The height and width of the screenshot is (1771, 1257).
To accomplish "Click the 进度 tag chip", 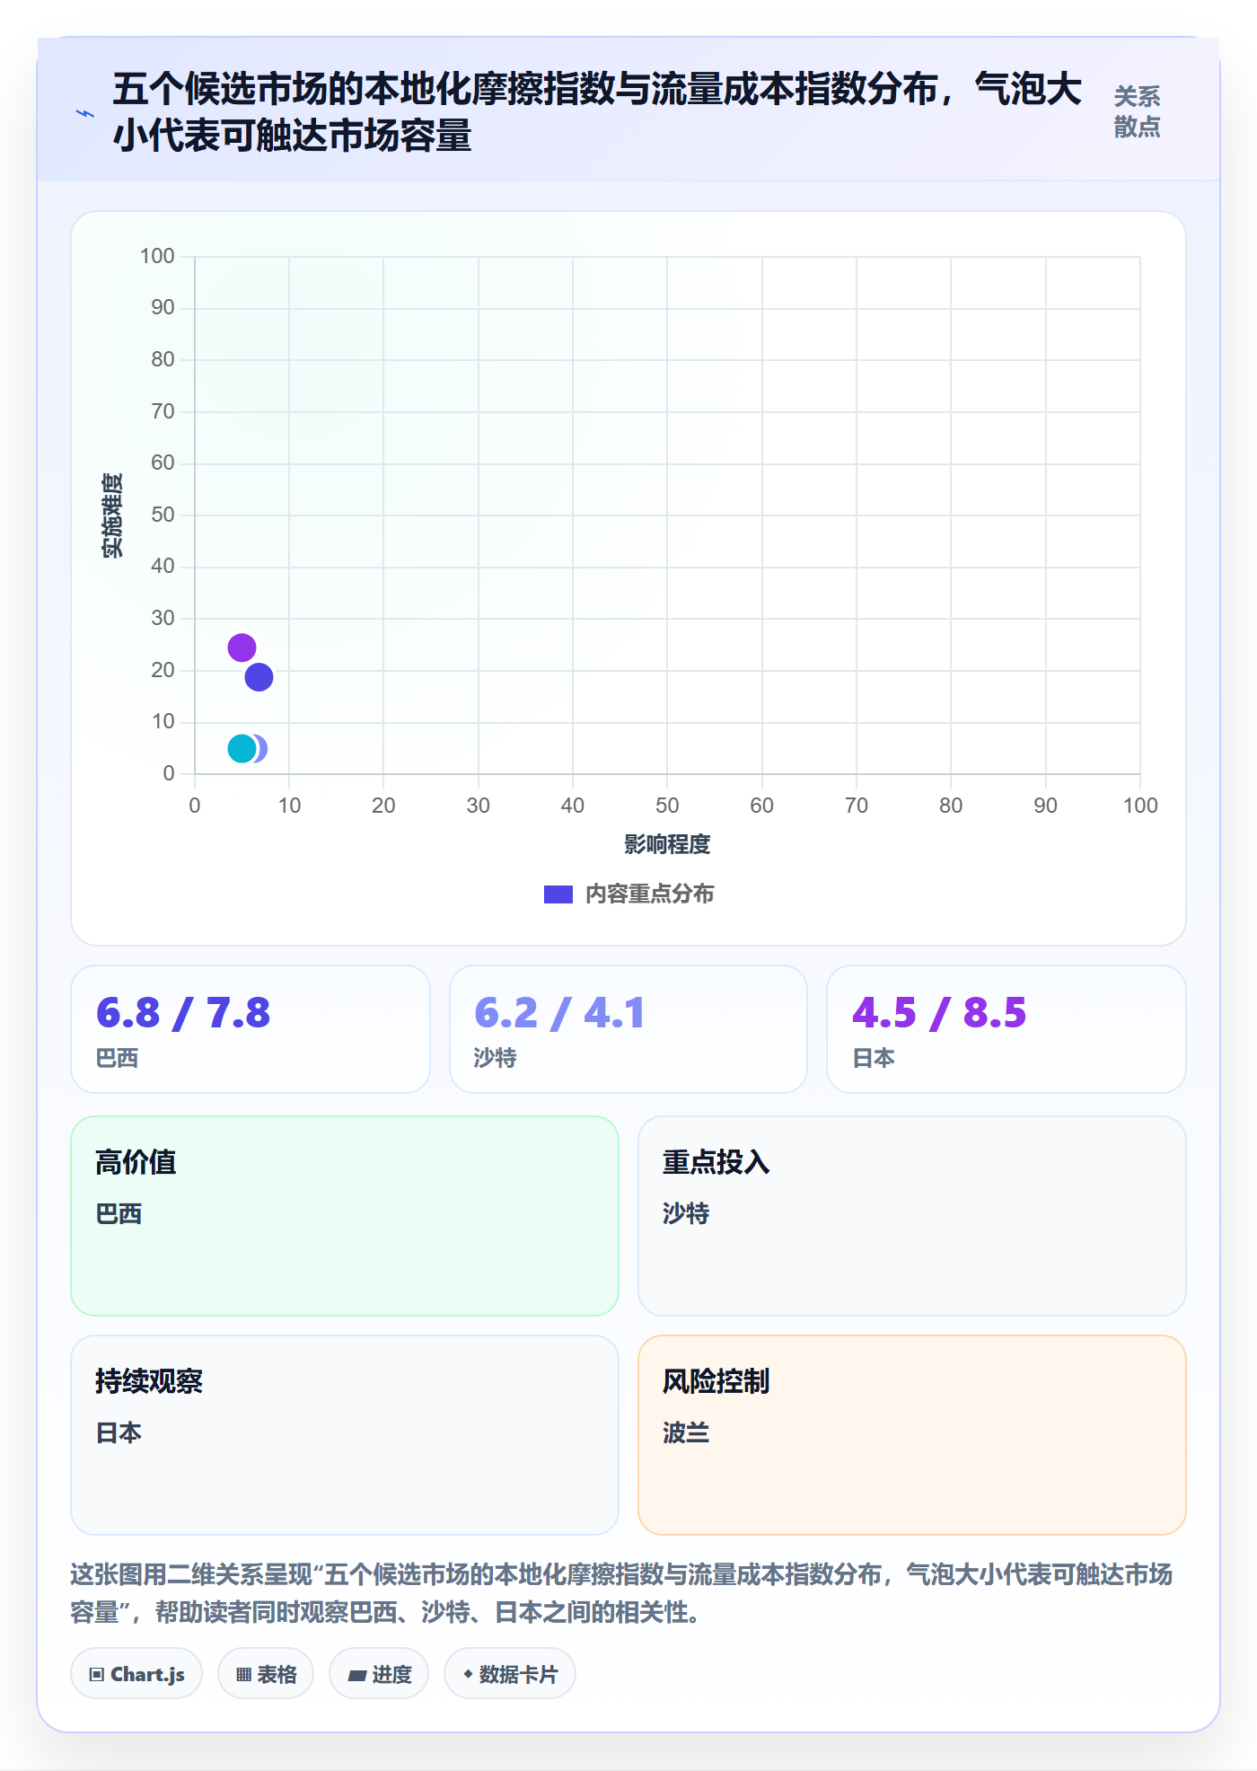I will coord(379,1674).
